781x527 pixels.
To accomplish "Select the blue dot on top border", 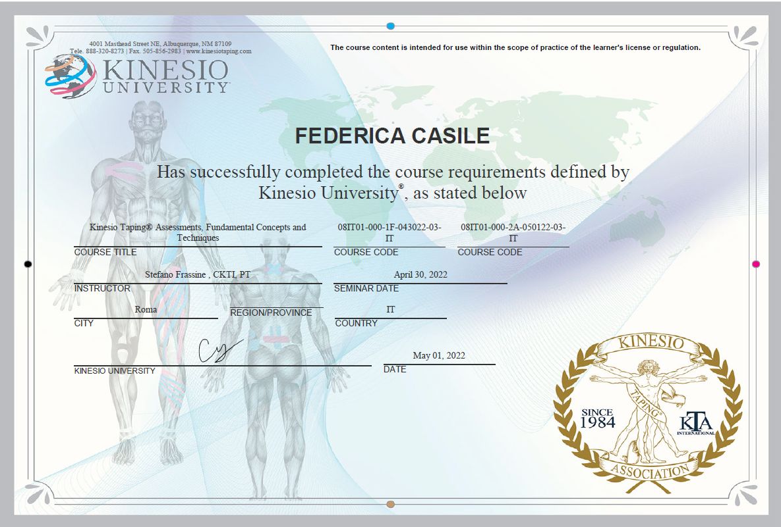I will pos(391,26).
